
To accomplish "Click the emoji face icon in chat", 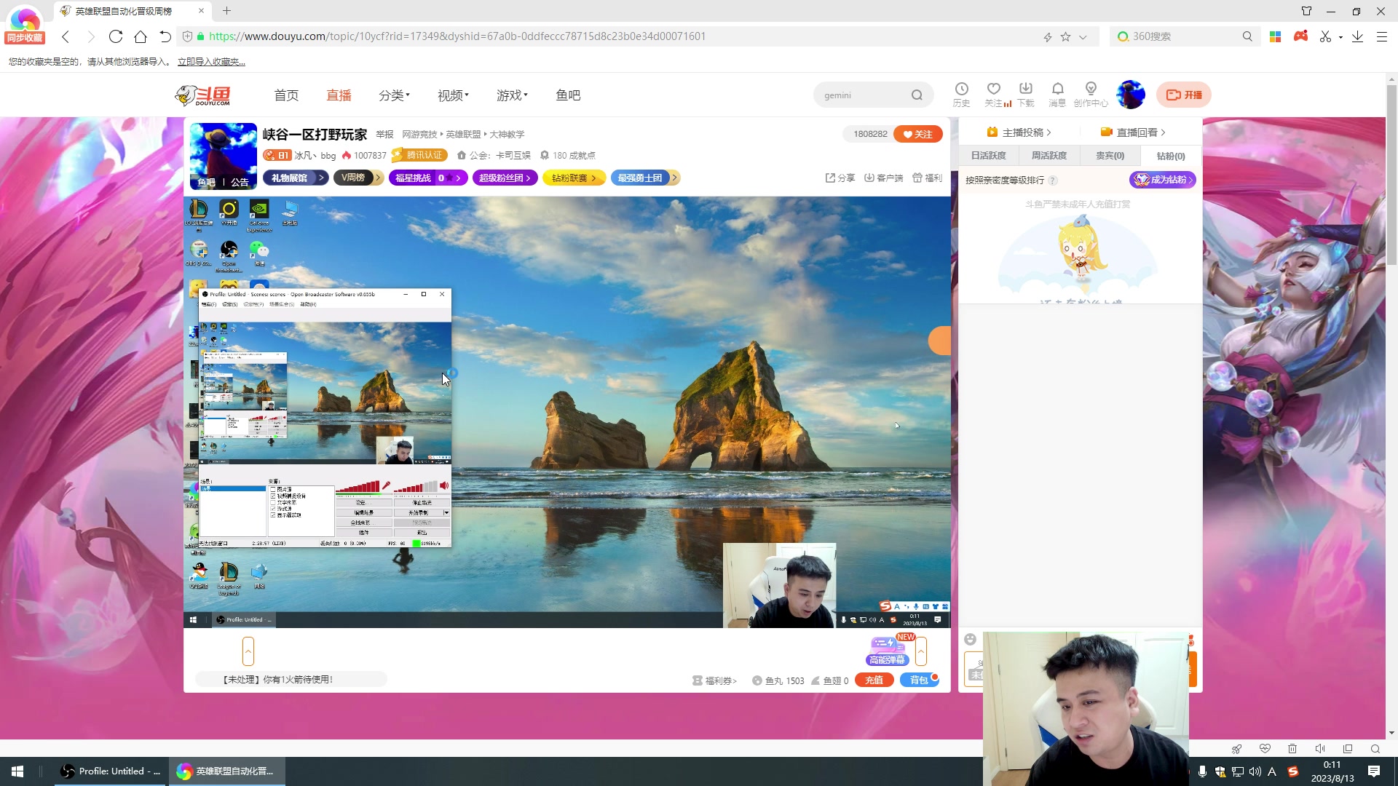I will 970,639.
